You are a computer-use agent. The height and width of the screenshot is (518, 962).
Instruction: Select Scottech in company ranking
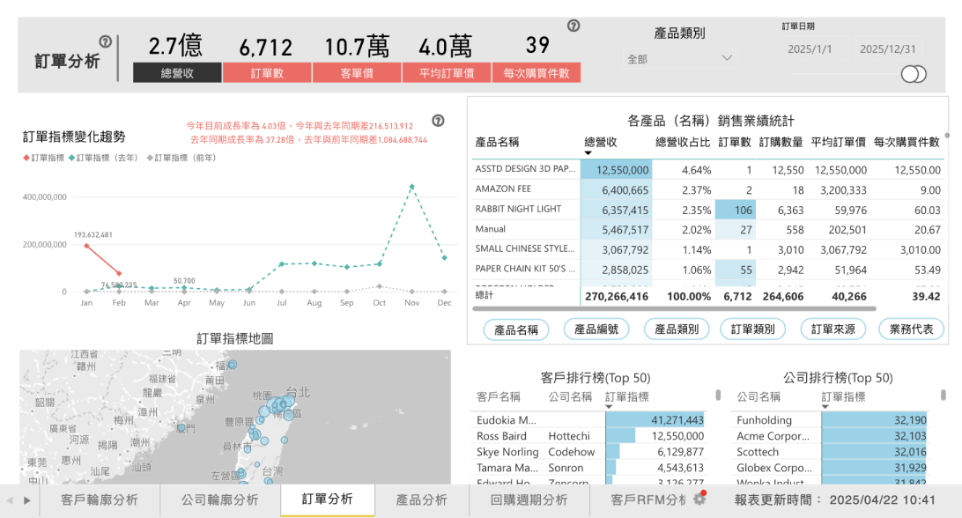(x=832, y=452)
